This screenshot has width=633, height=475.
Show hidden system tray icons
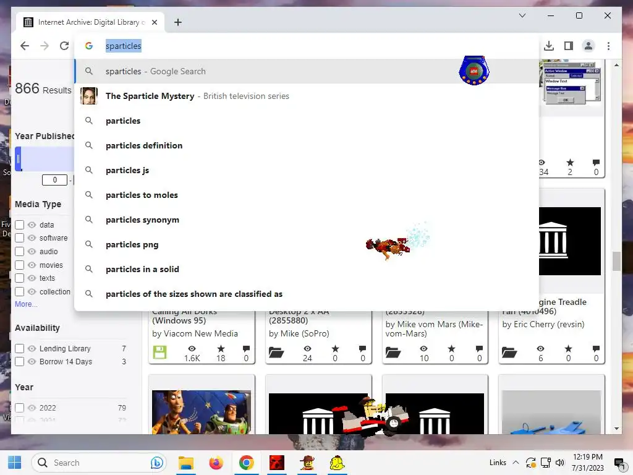point(516,463)
